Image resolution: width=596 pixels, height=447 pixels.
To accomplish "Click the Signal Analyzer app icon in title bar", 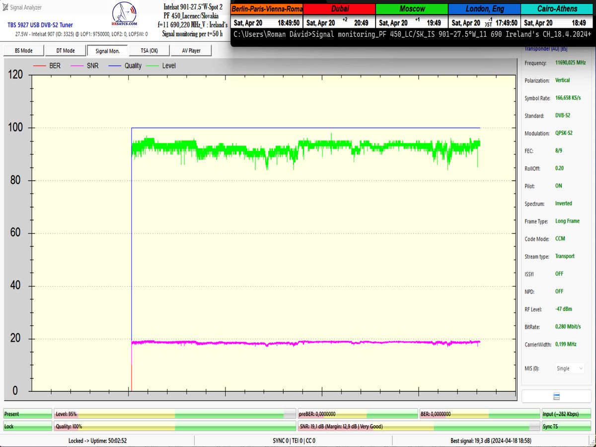I will (5, 7).
